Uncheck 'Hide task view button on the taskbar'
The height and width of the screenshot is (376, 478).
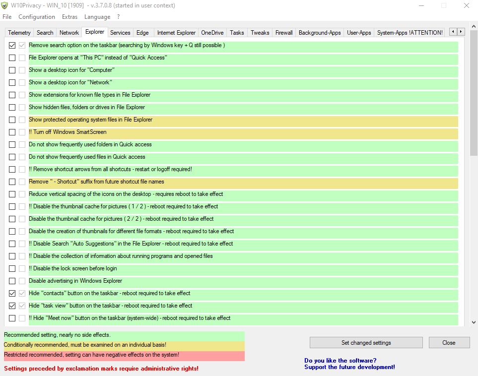pyautogui.click(x=12, y=306)
